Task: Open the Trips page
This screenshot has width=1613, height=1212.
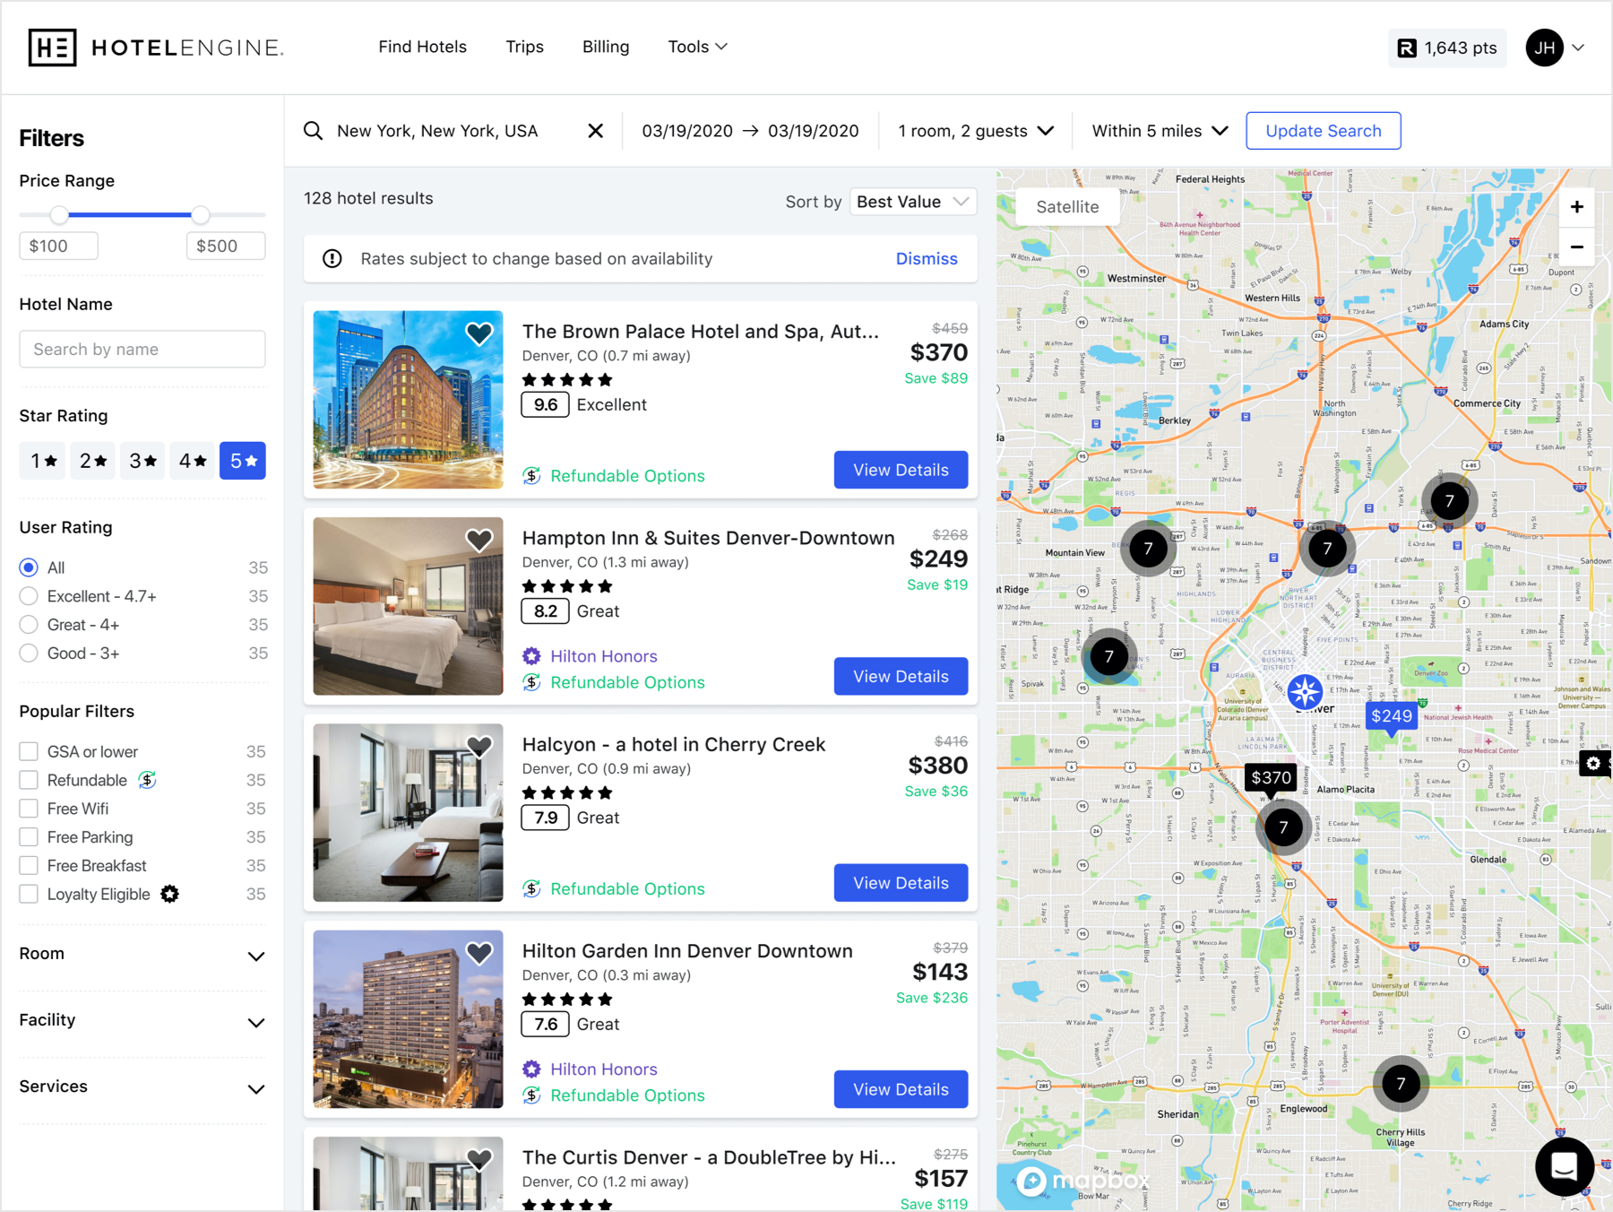Action: [524, 47]
